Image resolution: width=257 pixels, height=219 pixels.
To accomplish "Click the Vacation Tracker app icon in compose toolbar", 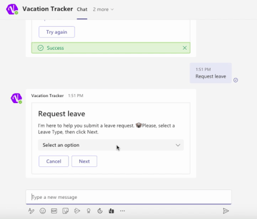I will (111, 211).
